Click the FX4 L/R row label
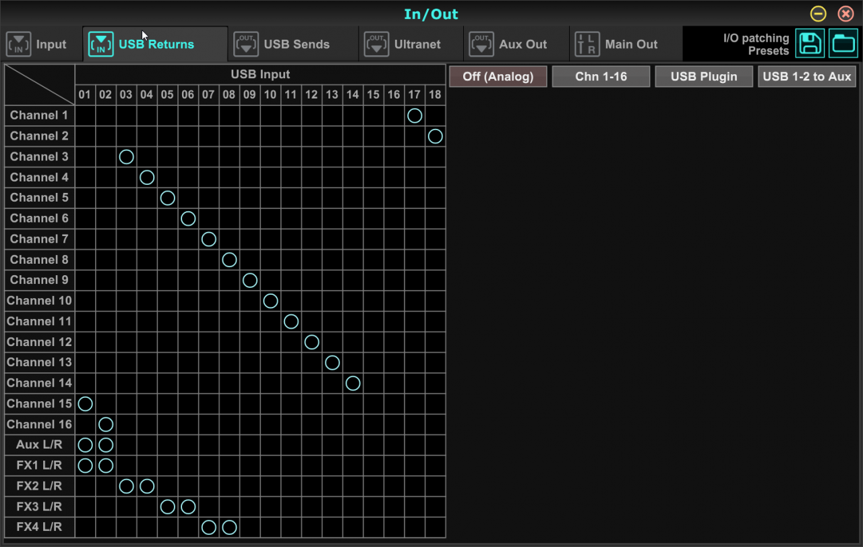Viewport: 863px width, 547px height. (x=39, y=527)
